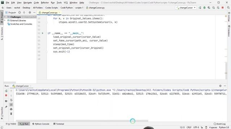Pin the Run tab
Image resolution: width=231 pixels, height=129 pixels.
click(6, 107)
